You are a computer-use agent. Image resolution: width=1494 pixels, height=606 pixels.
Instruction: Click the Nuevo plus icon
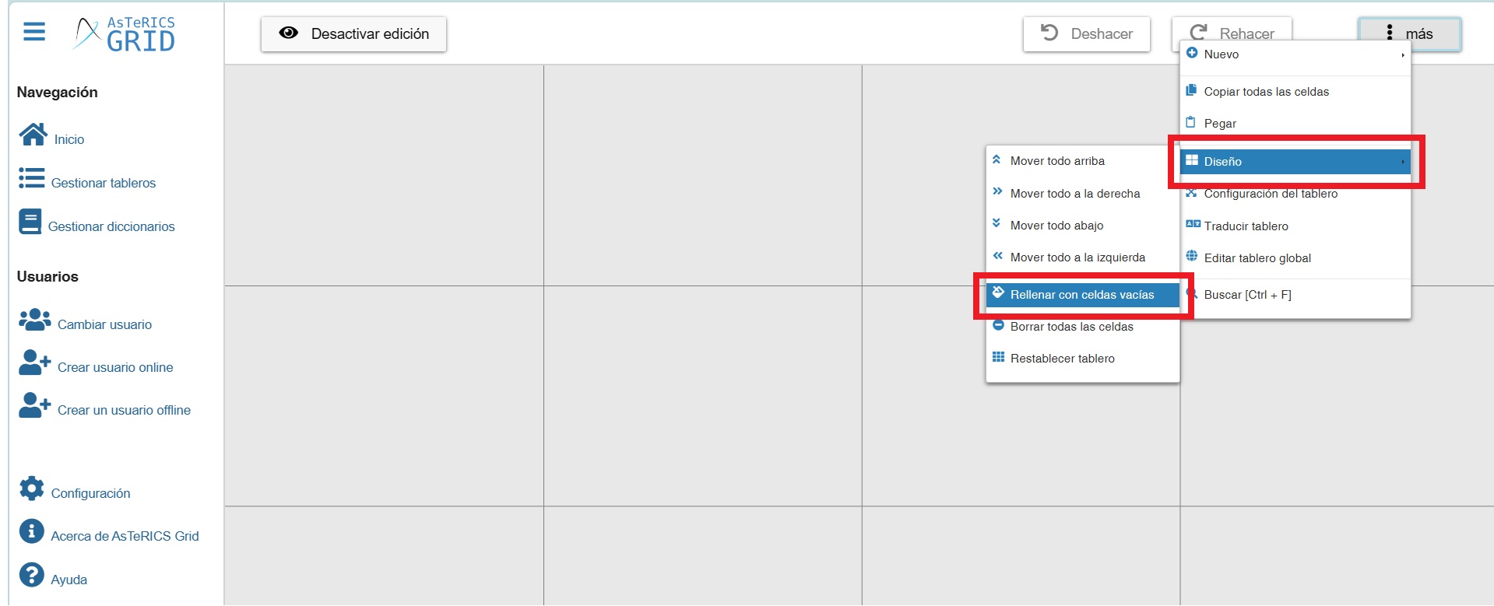click(x=1192, y=53)
